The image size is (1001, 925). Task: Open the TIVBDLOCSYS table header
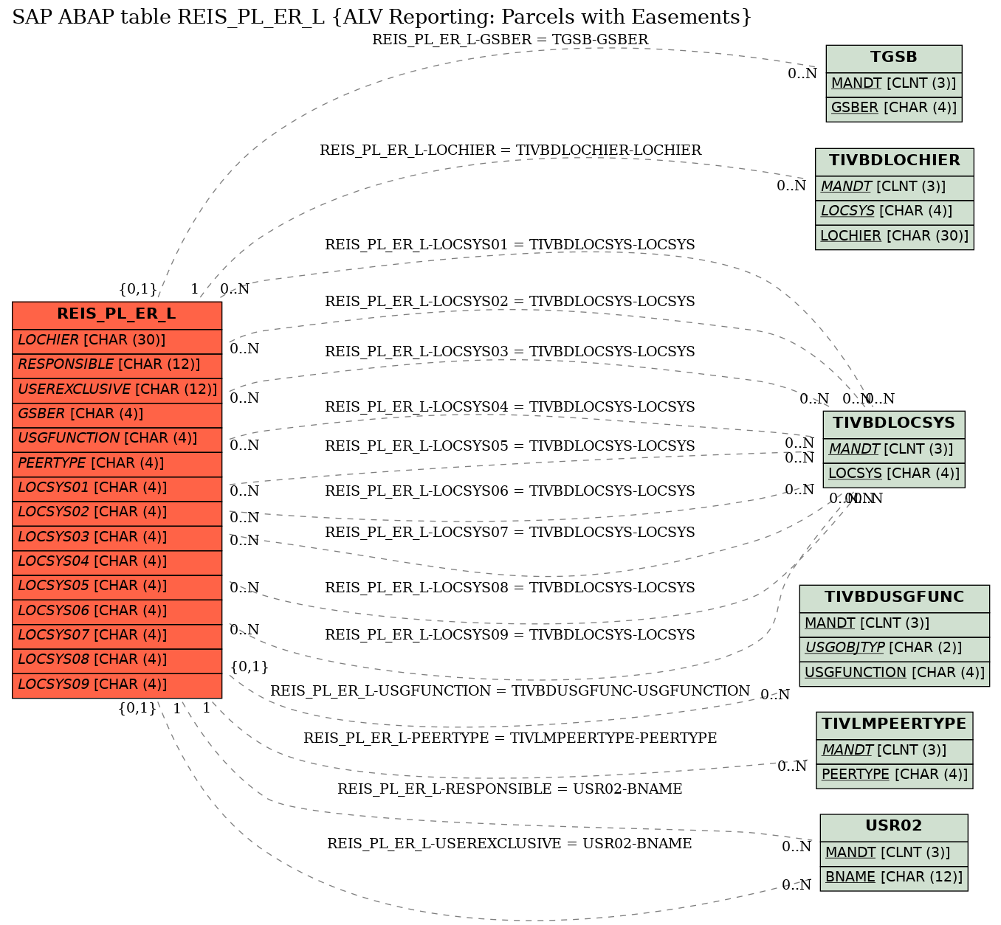(x=894, y=423)
